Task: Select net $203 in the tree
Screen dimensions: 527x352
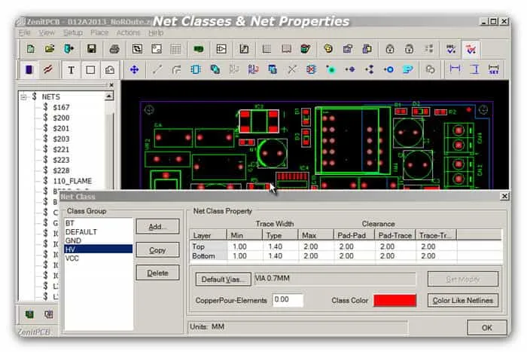Action: click(x=61, y=139)
